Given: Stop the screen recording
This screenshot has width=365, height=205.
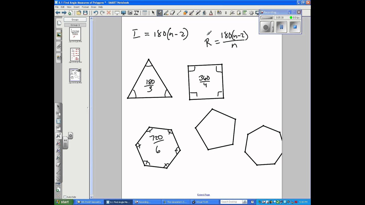Looking at the screenshot, I should point(295,27).
